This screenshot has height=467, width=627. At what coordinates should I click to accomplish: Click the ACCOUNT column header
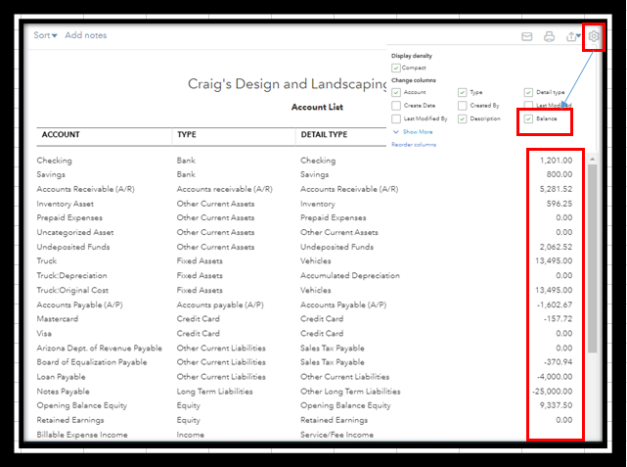pos(61,134)
